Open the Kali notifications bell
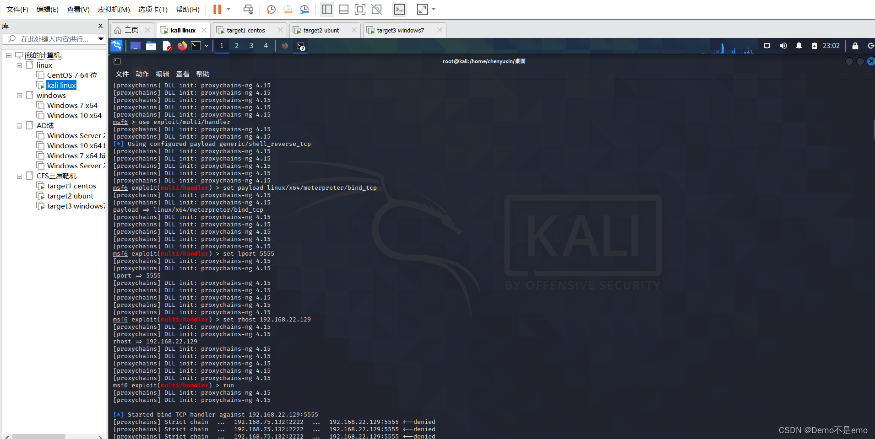 [799, 46]
